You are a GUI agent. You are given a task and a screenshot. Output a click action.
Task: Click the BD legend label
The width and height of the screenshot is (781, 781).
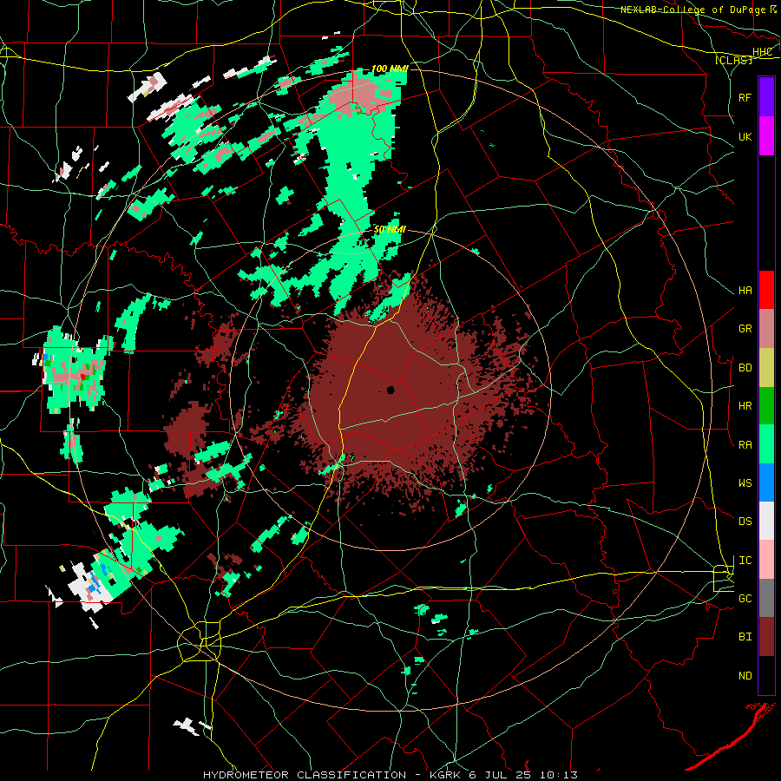tap(745, 368)
